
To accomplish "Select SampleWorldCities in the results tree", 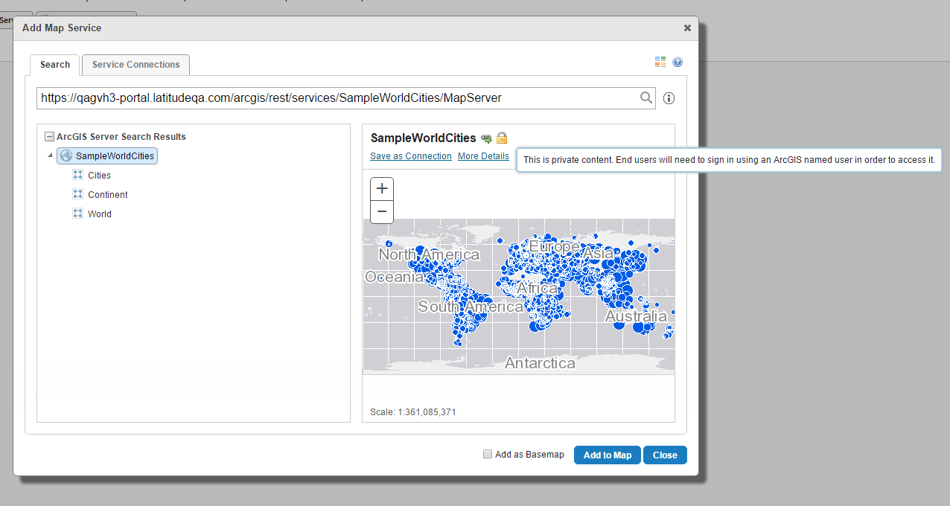I will pos(107,156).
